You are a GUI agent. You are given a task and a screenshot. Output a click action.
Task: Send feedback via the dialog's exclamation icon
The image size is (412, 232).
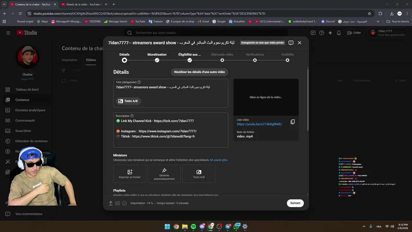(291, 43)
